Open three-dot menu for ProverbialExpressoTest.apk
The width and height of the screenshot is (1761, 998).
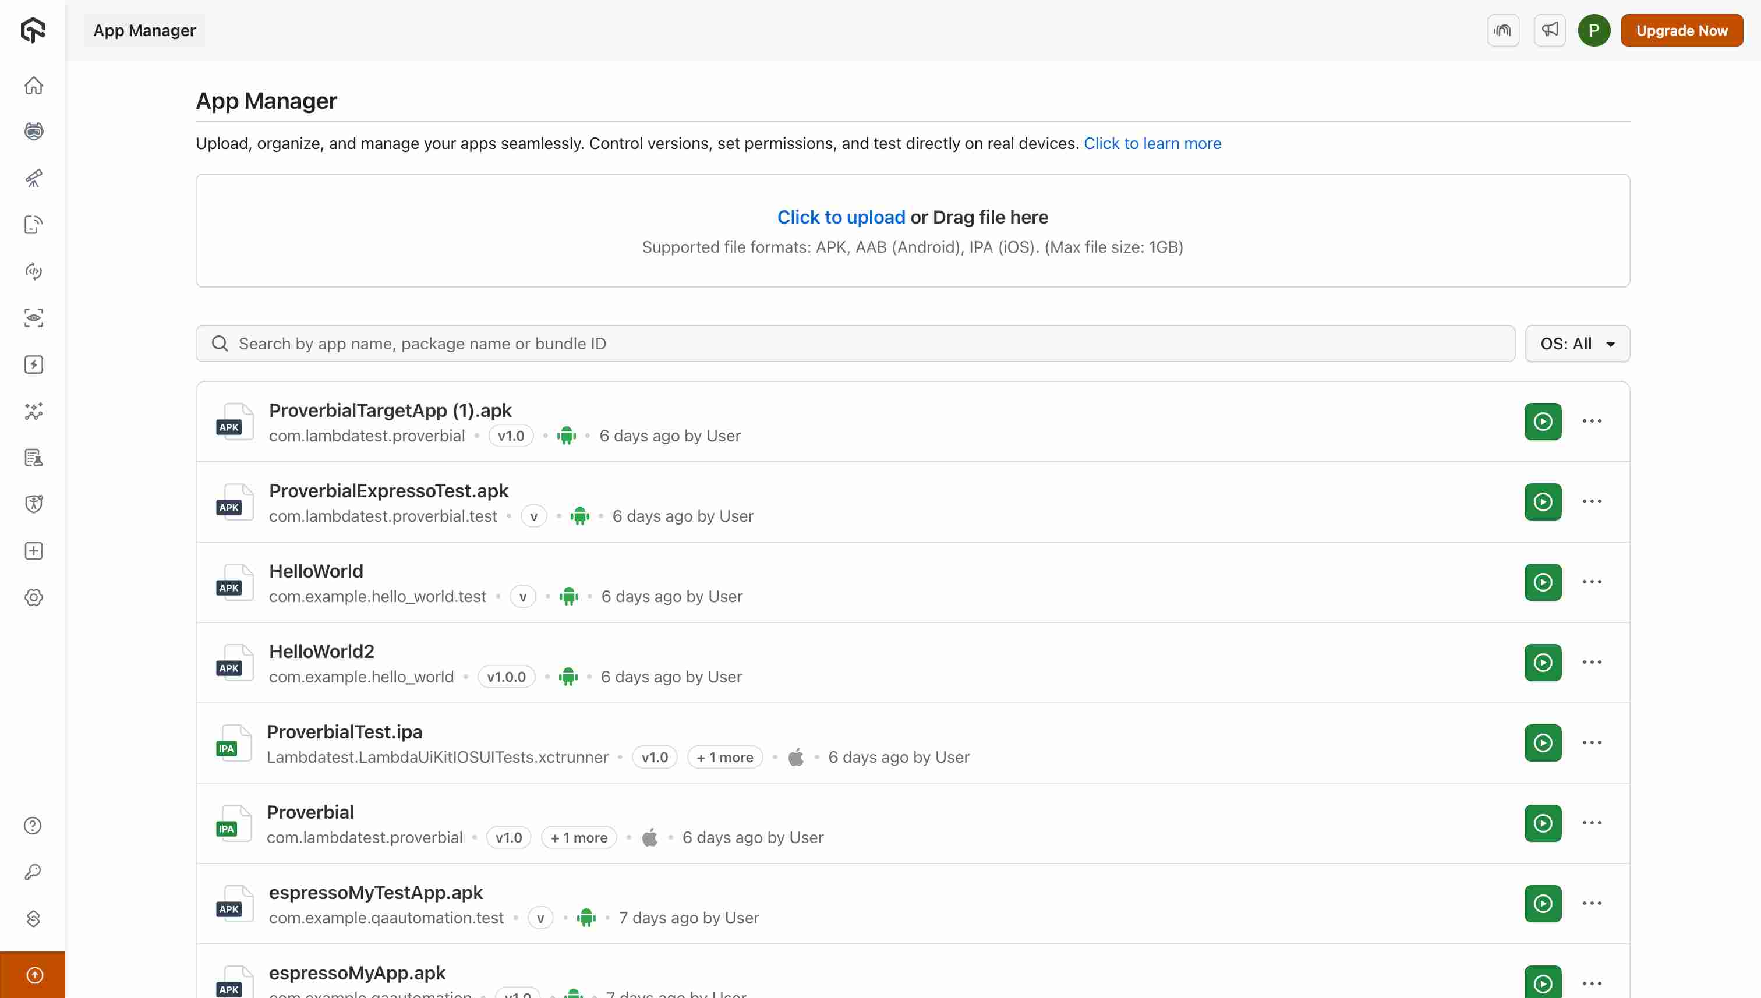[x=1592, y=502]
